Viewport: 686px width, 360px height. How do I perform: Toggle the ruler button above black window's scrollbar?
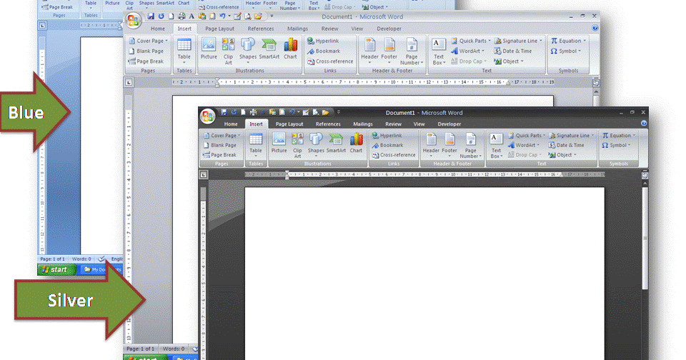coord(645,176)
